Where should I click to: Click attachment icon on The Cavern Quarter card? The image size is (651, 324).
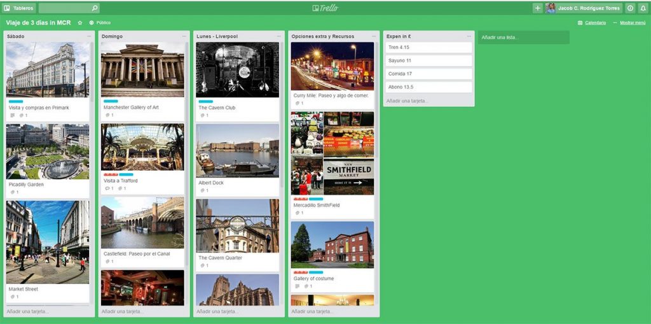click(x=204, y=265)
